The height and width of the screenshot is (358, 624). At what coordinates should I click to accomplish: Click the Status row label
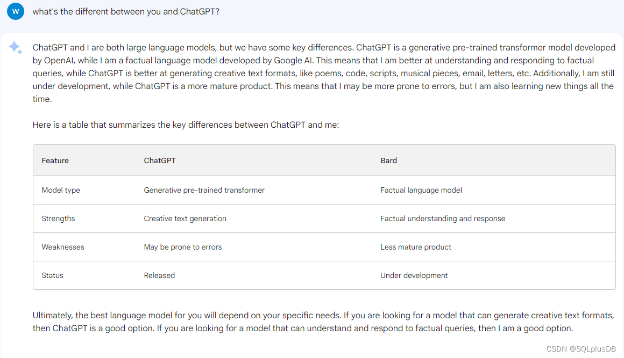coord(53,275)
